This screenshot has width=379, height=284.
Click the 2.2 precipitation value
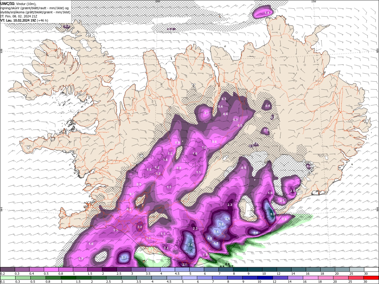tap(166, 248)
